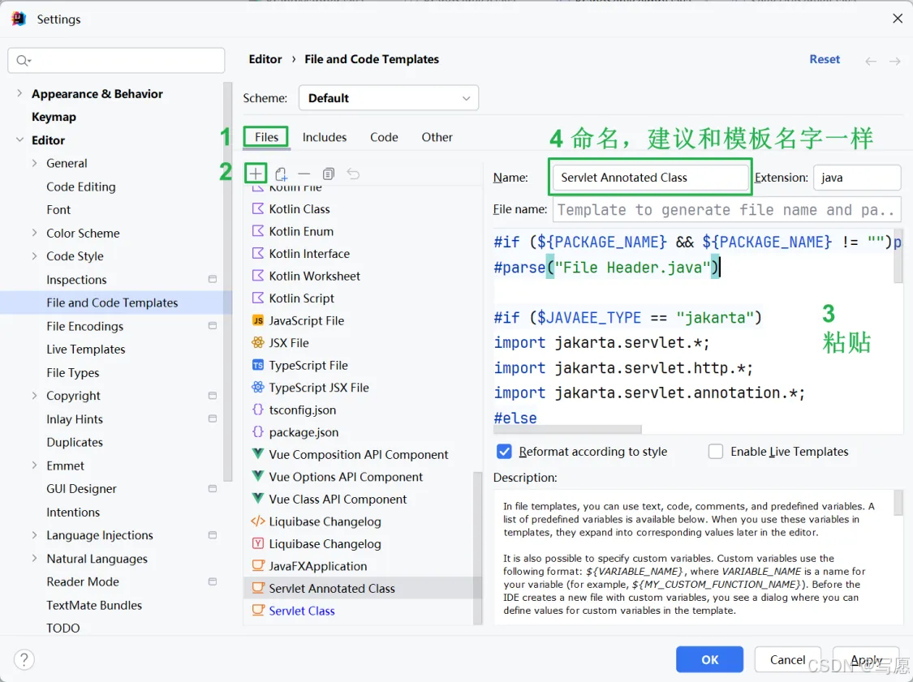Expand the Code Style node
Screen dimensions: 913x682
(x=34, y=256)
